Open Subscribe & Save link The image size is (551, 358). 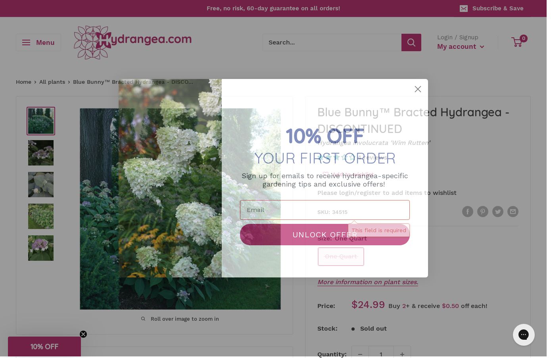point(491,8)
